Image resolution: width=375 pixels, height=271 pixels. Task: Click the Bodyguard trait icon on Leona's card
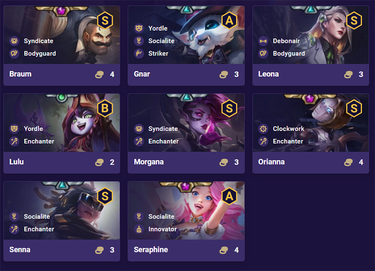click(x=263, y=53)
